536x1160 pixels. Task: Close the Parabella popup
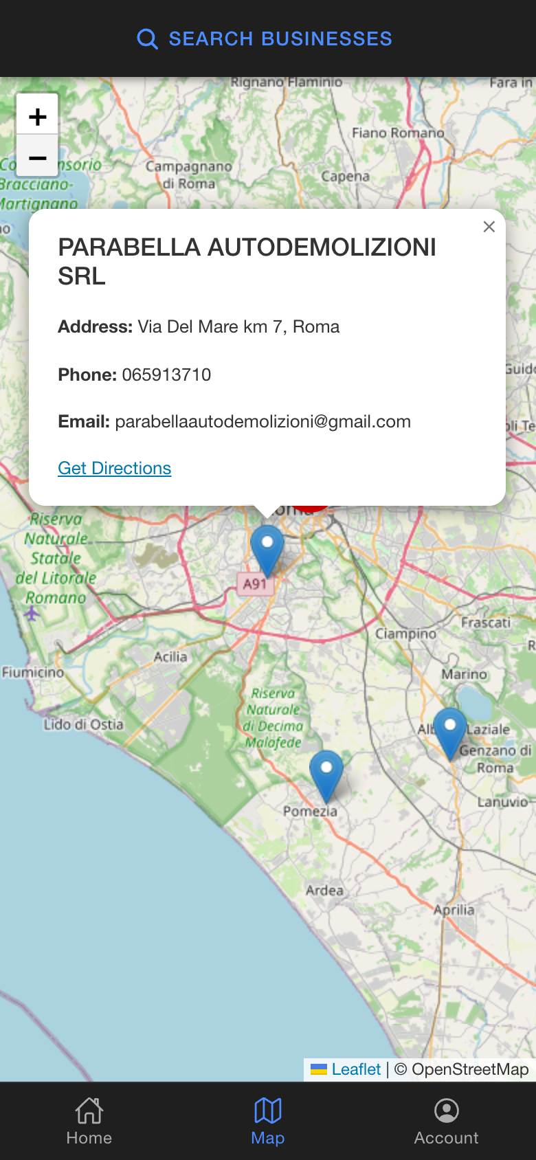click(489, 227)
